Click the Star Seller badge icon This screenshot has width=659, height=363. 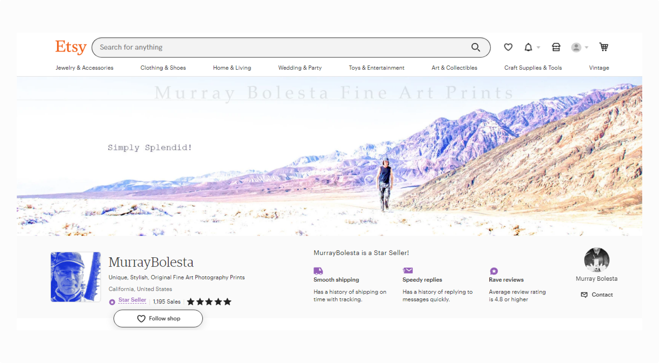pos(112,302)
